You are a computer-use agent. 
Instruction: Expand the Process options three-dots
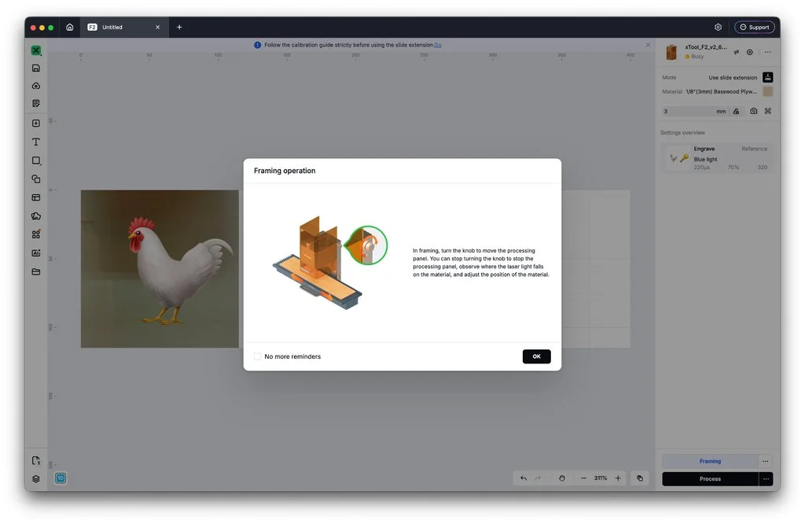766,479
